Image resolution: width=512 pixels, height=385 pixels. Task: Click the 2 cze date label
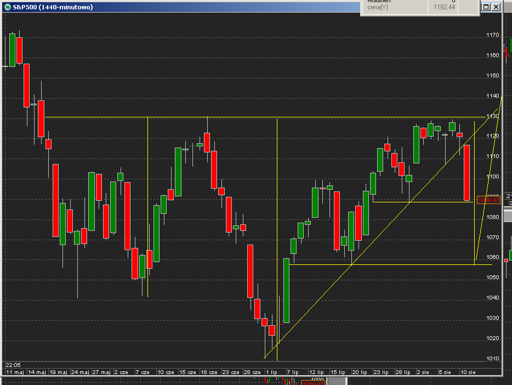coord(121,372)
